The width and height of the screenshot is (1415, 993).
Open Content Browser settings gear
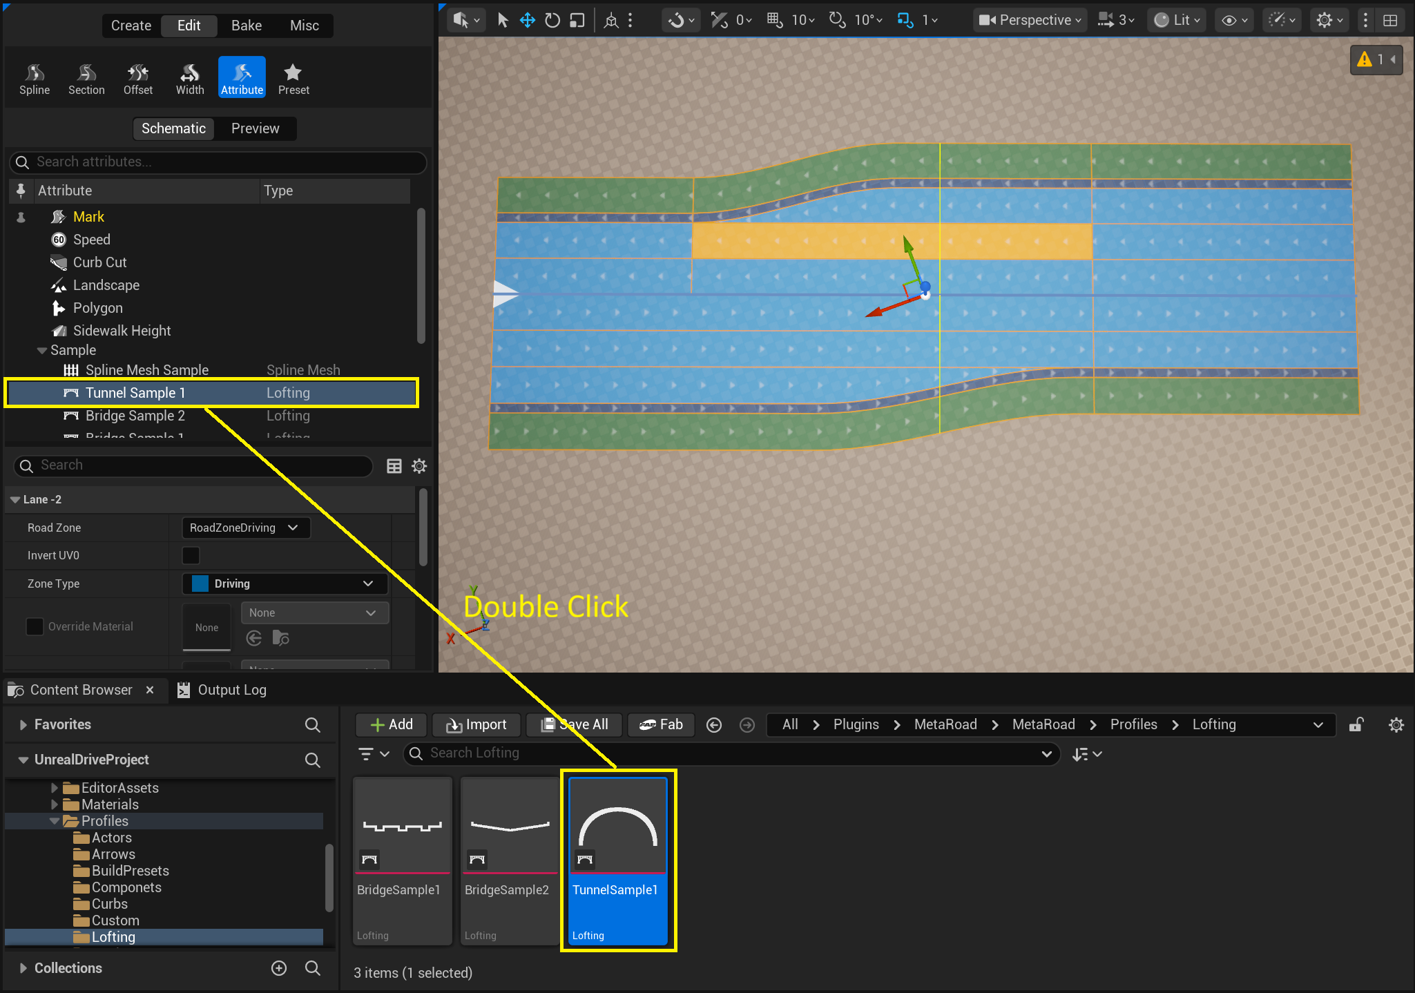tap(1396, 725)
